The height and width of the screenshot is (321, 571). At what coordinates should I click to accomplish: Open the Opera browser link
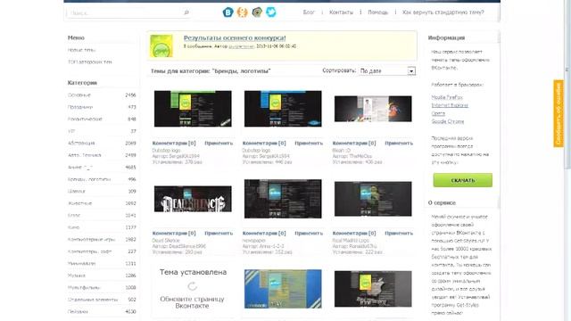click(x=438, y=113)
